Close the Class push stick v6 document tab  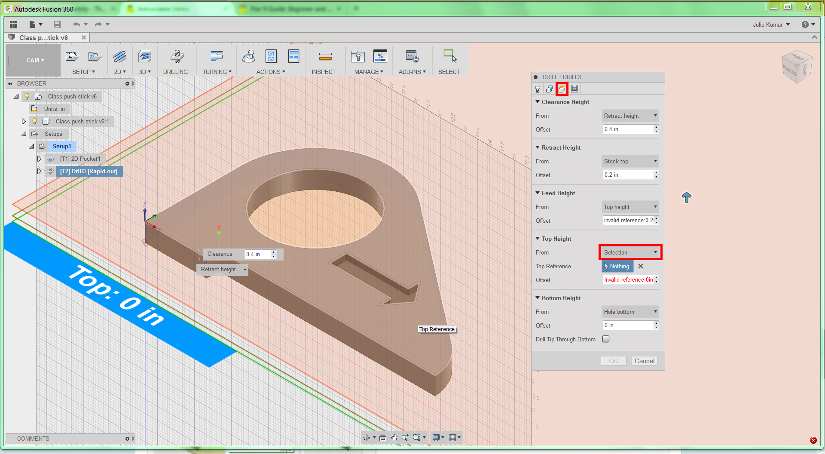84,37
